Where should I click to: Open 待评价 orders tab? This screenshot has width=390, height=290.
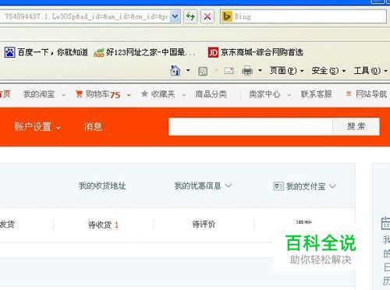click(x=204, y=224)
